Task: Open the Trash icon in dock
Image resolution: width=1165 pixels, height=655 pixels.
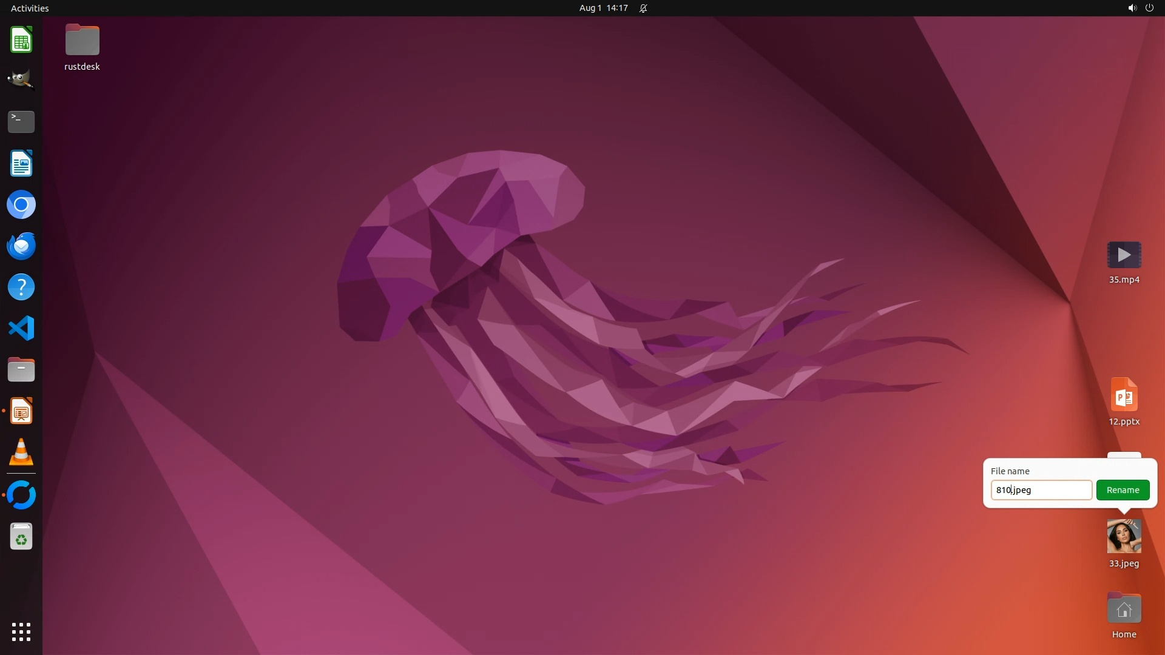Action: pos(21,537)
